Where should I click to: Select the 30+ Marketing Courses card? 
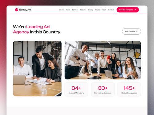click(x=103, y=90)
